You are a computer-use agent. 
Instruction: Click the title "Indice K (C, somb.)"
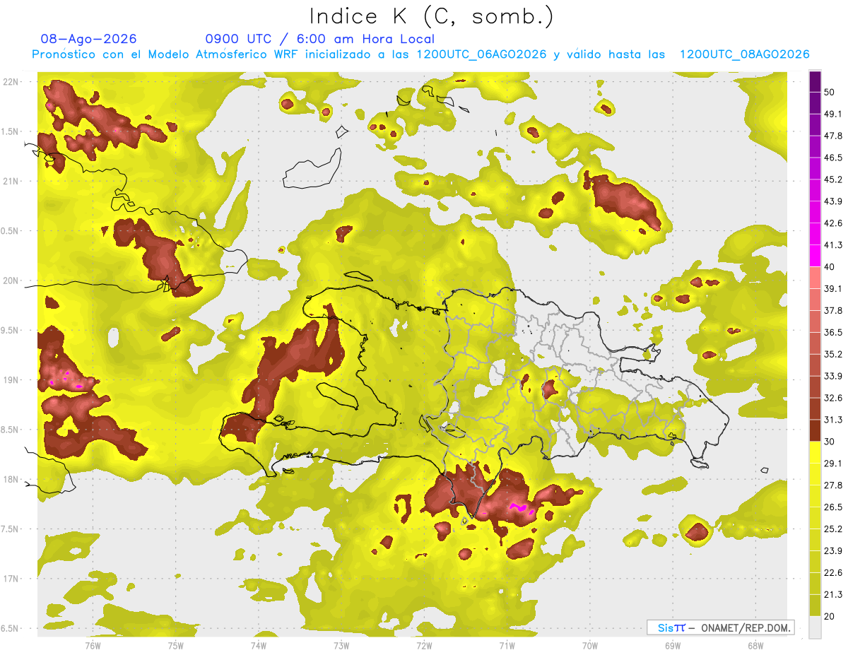point(431,16)
